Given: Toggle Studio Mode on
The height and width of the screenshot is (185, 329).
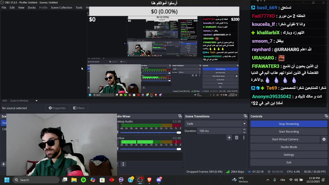Looking at the screenshot, I should (289, 147).
